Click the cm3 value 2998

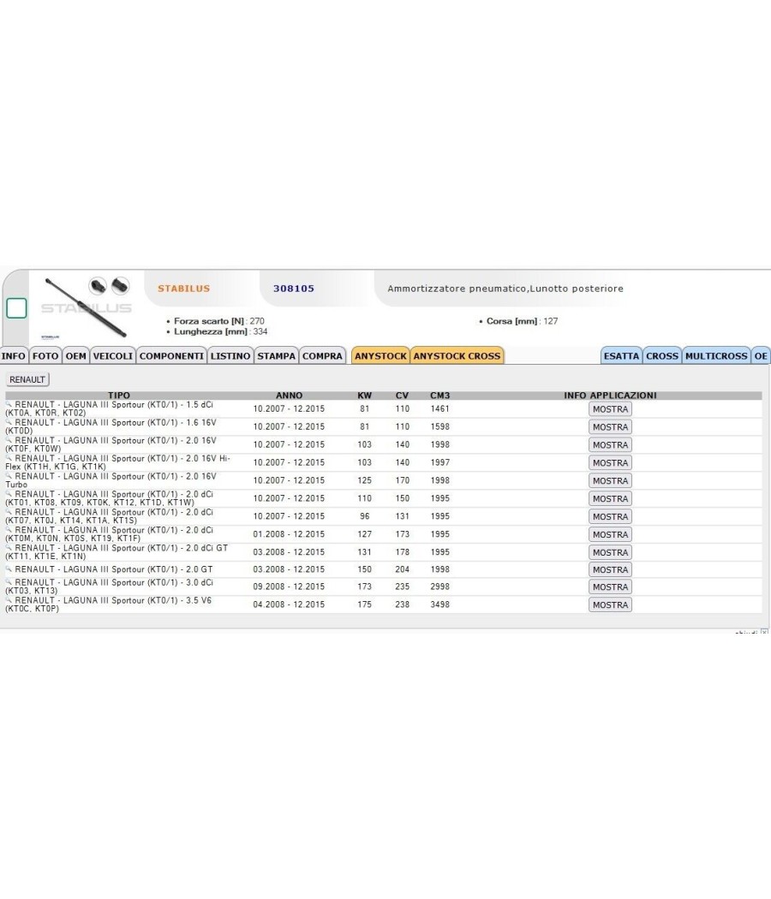(x=440, y=586)
